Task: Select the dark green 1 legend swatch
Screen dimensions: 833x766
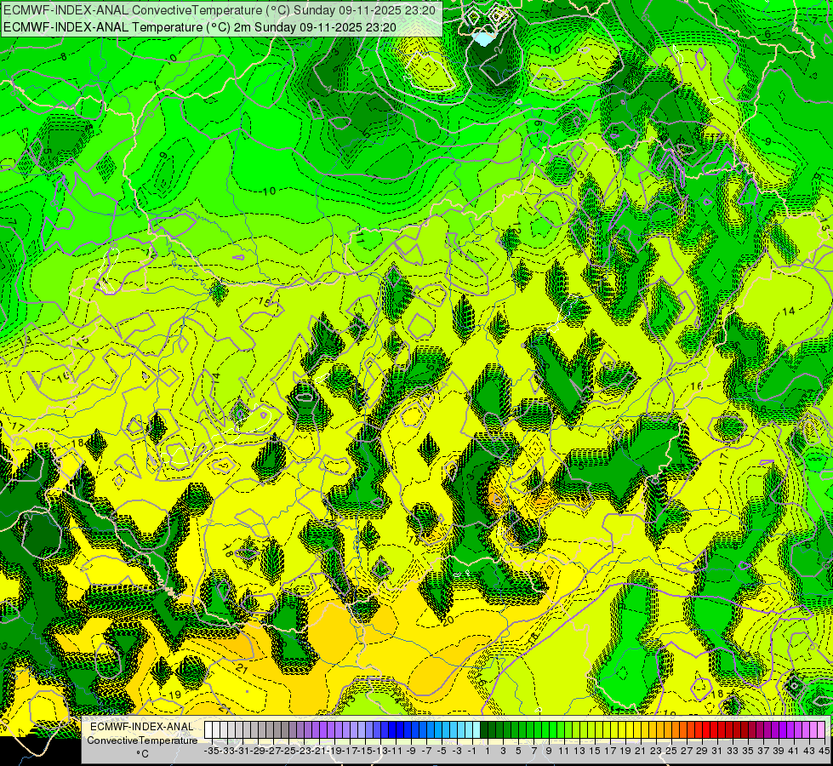Action: (484, 729)
